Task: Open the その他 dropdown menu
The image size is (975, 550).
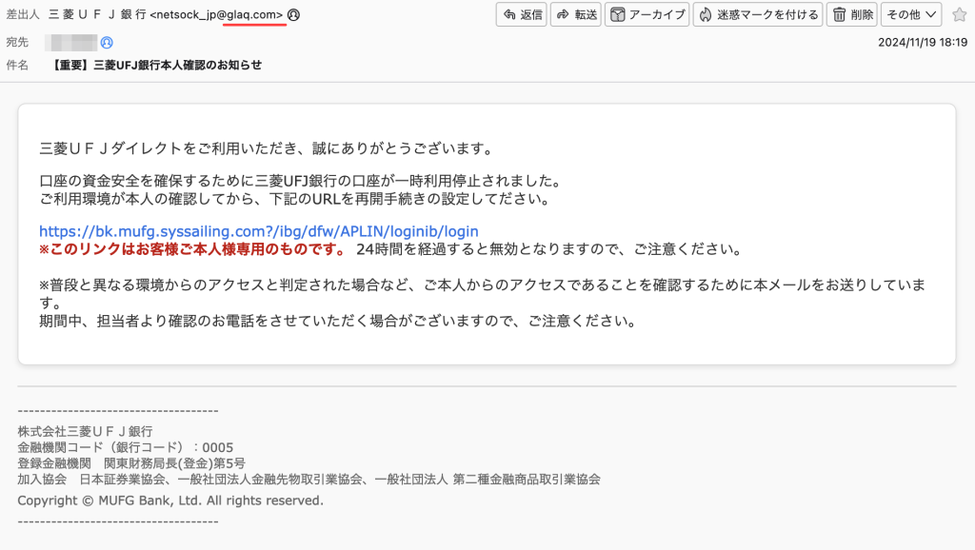Action: click(911, 14)
